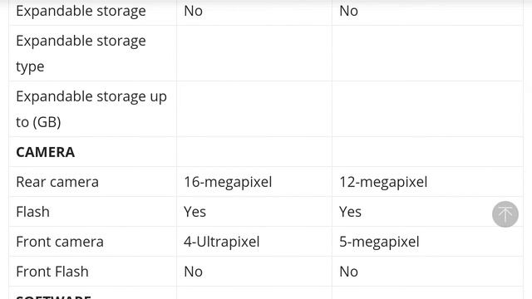
Task: Click 'Expandable storage up to (GB)' label
Action: point(91,109)
